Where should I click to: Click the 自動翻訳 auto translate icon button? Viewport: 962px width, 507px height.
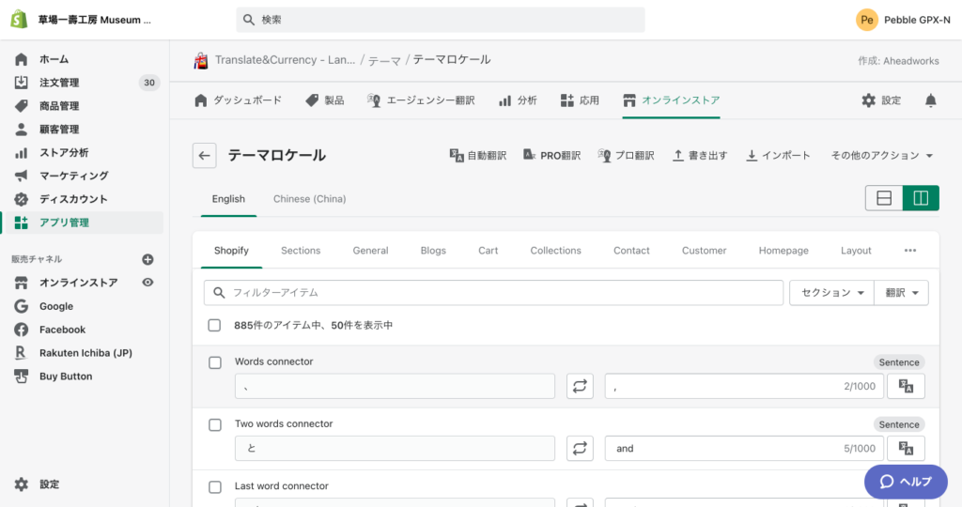[x=478, y=156]
